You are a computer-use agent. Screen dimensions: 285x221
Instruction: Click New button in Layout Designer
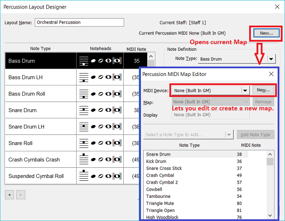266,33
